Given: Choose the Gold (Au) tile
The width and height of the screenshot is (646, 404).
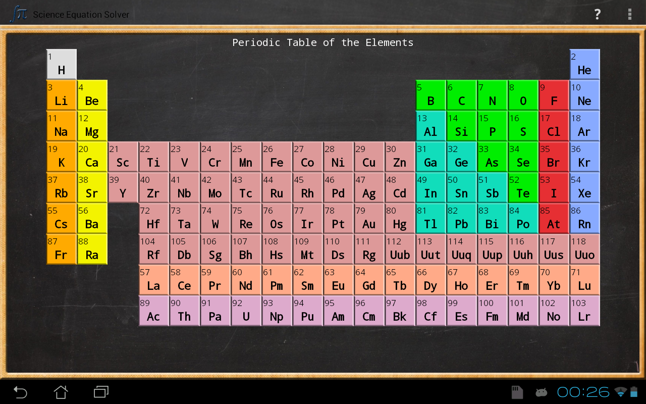Looking at the screenshot, I should pos(369,218).
